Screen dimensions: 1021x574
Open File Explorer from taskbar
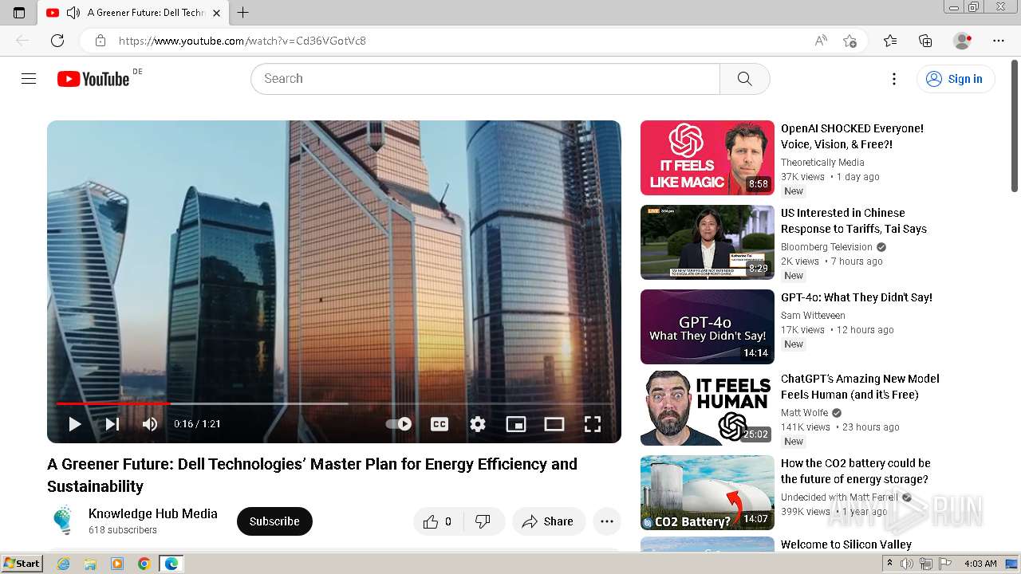[90, 564]
